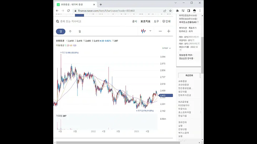Bookmark this page with the star icon
This screenshot has width=257, height=144.
point(171,11)
